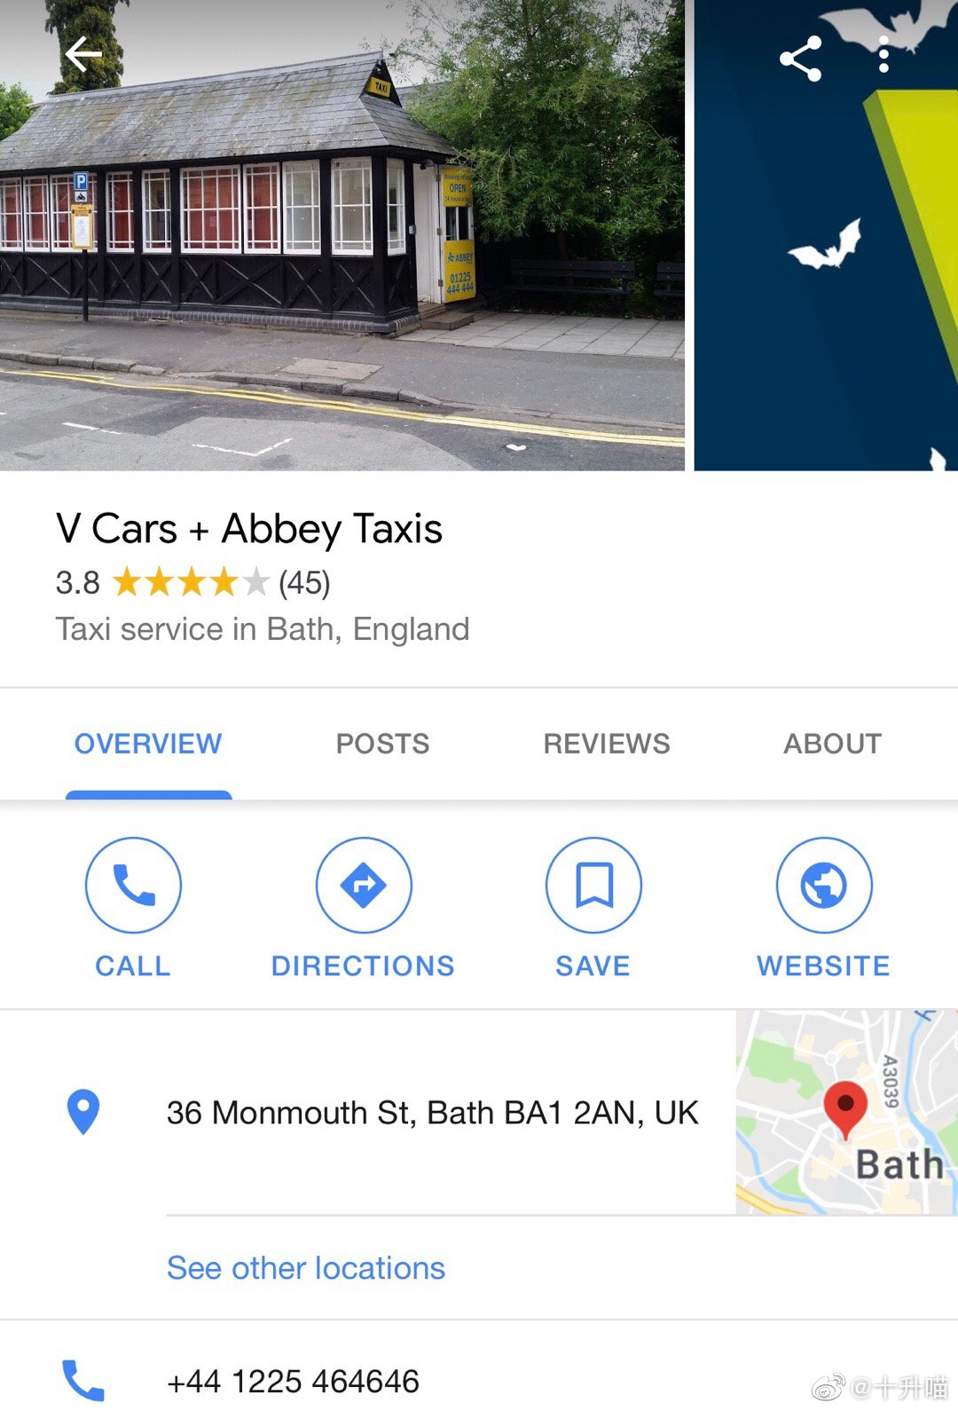Tap the Call phone icon
Viewport: 958px width, 1411px height.
click(133, 885)
